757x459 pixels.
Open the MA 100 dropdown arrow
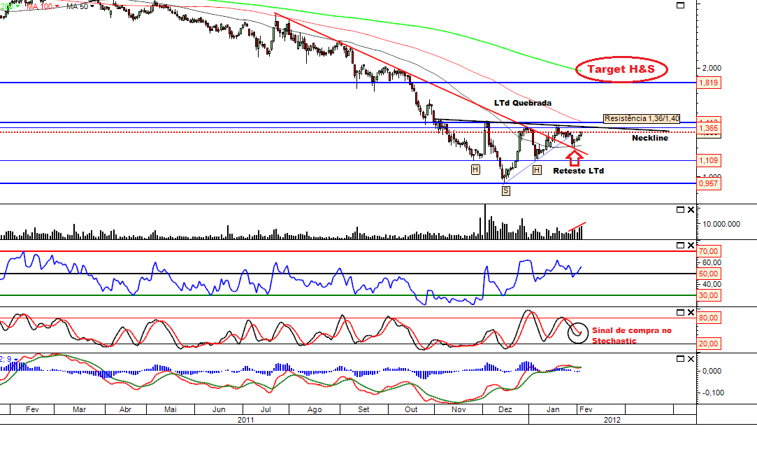[57, 6]
